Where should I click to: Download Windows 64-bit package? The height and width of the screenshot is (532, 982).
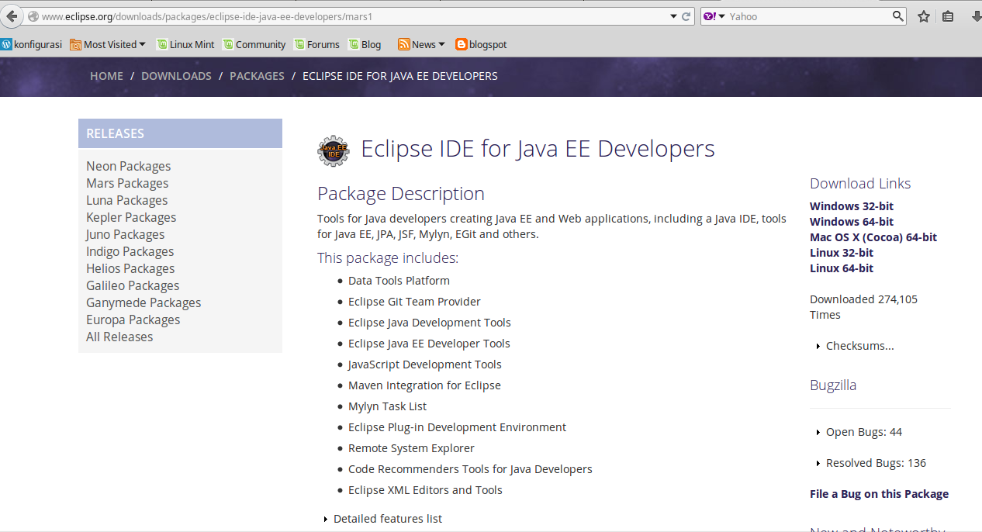coord(852,222)
